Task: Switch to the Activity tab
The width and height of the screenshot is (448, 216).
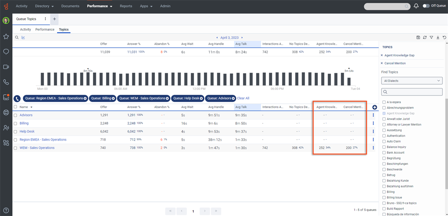Action: click(25, 29)
